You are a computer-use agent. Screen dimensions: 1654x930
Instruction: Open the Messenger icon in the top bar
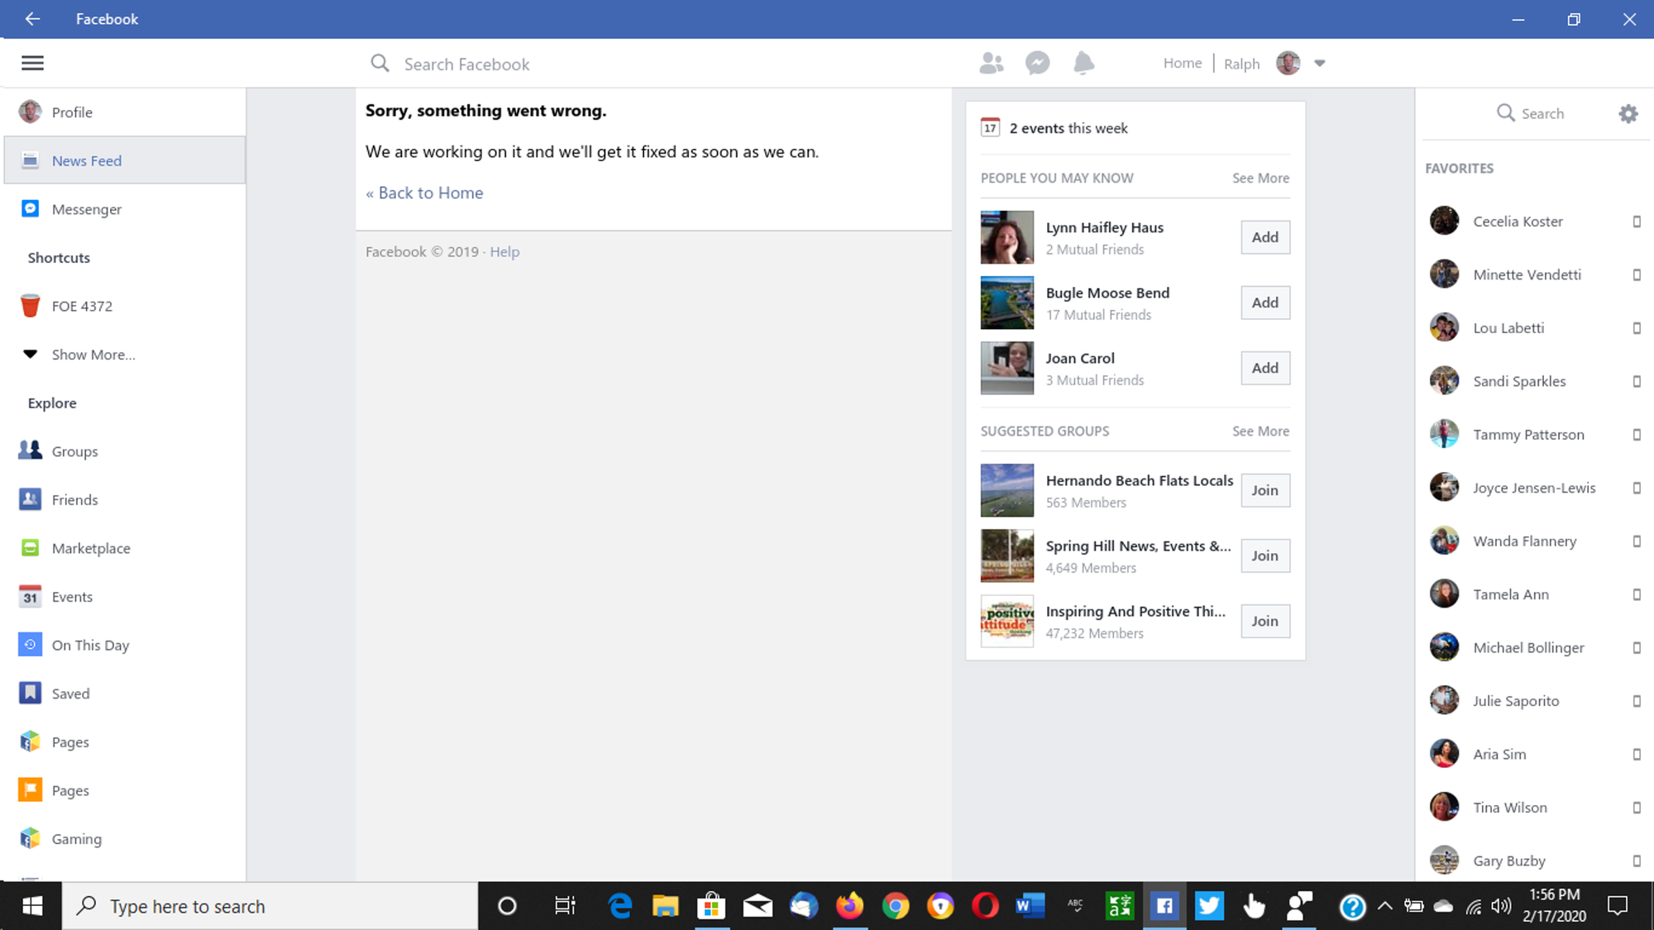(x=1037, y=63)
